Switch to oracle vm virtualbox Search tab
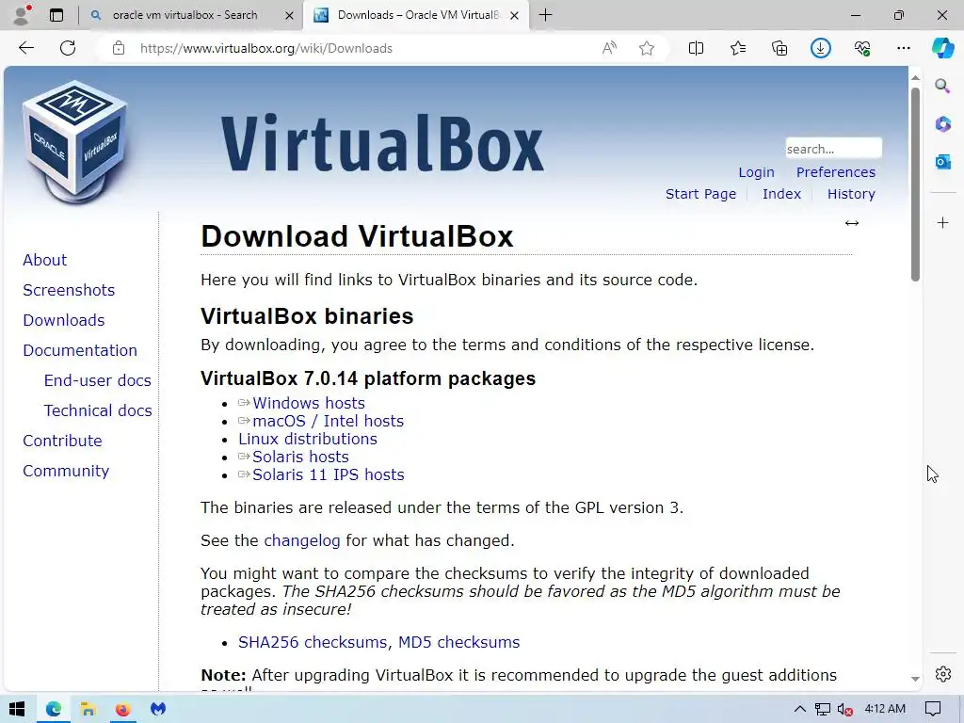This screenshot has height=723, width=964. click(185, 15)
